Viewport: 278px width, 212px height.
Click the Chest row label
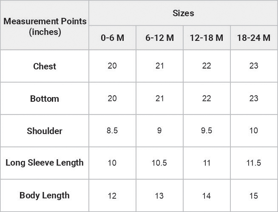tap(45, 66)
